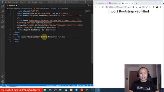Open the Run and Debug view in VS Code
Viewport: 164px width, 92px height.
click(3, 21)
